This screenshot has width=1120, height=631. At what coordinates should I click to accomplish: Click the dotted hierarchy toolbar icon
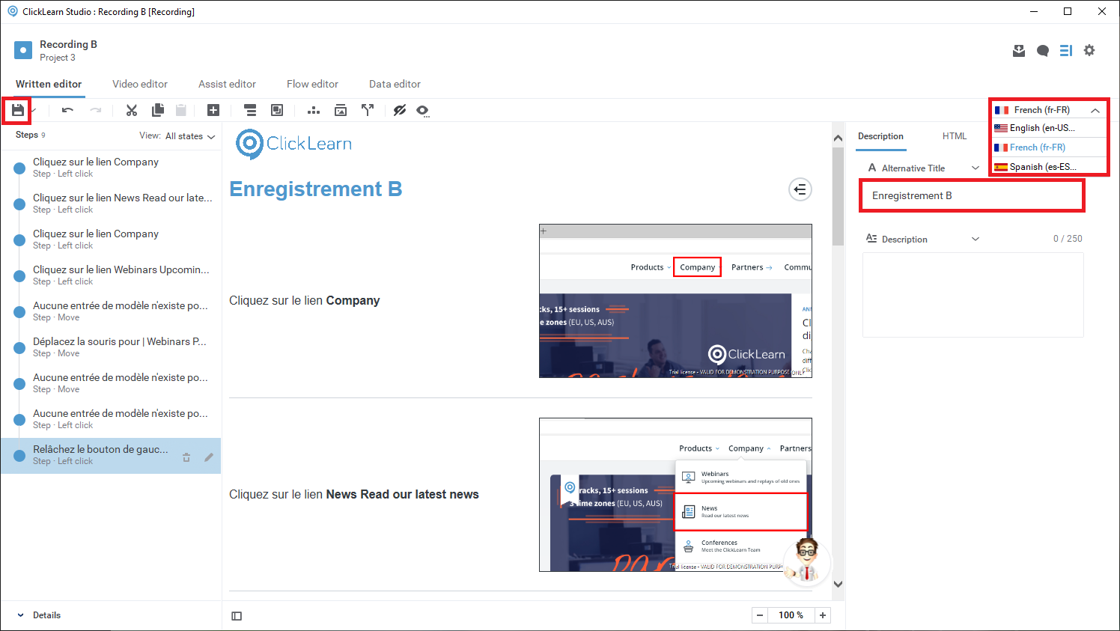pos(314,111)
